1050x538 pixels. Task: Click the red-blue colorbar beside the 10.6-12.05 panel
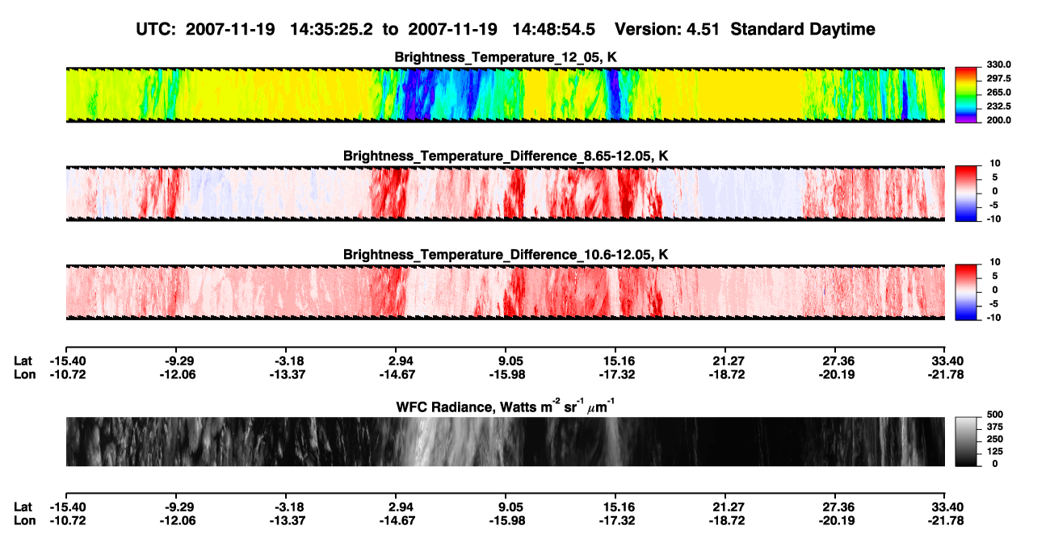point(965,292)
